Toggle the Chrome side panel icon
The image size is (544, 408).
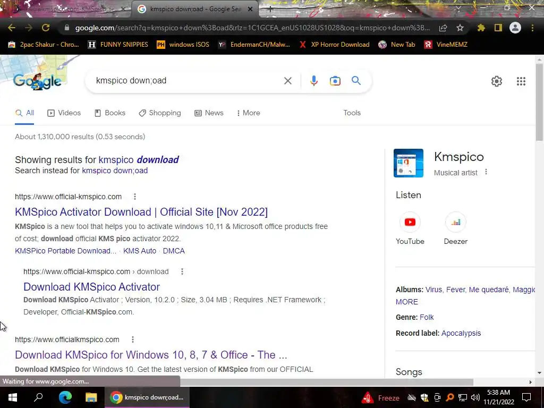(x=498, y=28)
